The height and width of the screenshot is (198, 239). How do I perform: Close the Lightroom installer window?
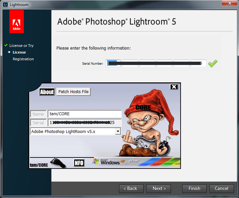[230, 3]
